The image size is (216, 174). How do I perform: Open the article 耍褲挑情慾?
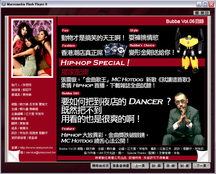click(x=143, y=38)
